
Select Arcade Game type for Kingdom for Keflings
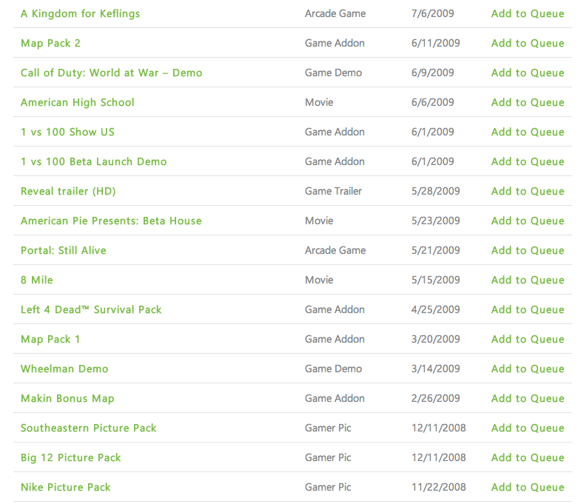tap(335, 13)
